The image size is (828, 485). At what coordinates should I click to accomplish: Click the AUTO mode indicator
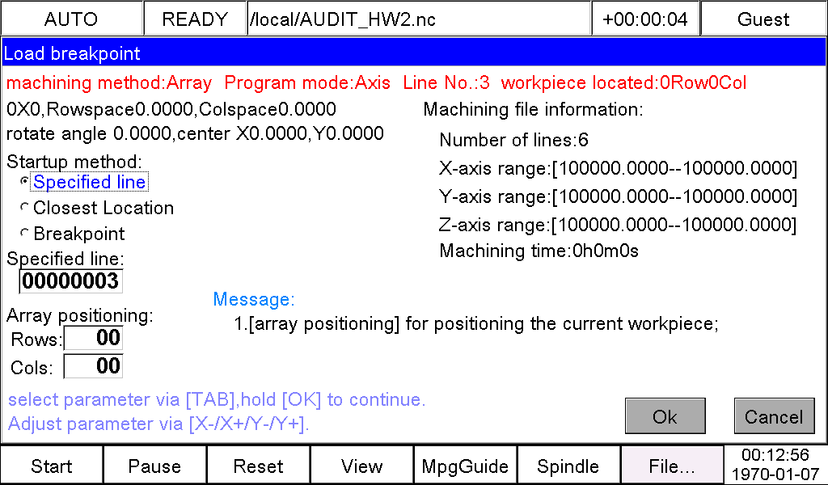click(x=71, y=19)
